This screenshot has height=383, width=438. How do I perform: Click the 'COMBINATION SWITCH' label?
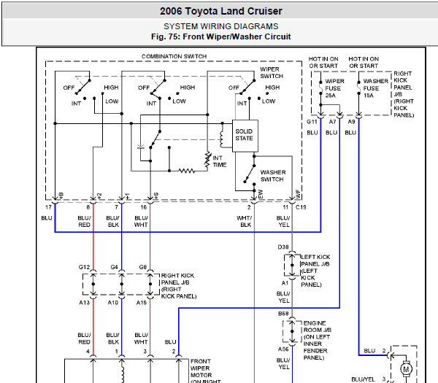tap(174, 56)
